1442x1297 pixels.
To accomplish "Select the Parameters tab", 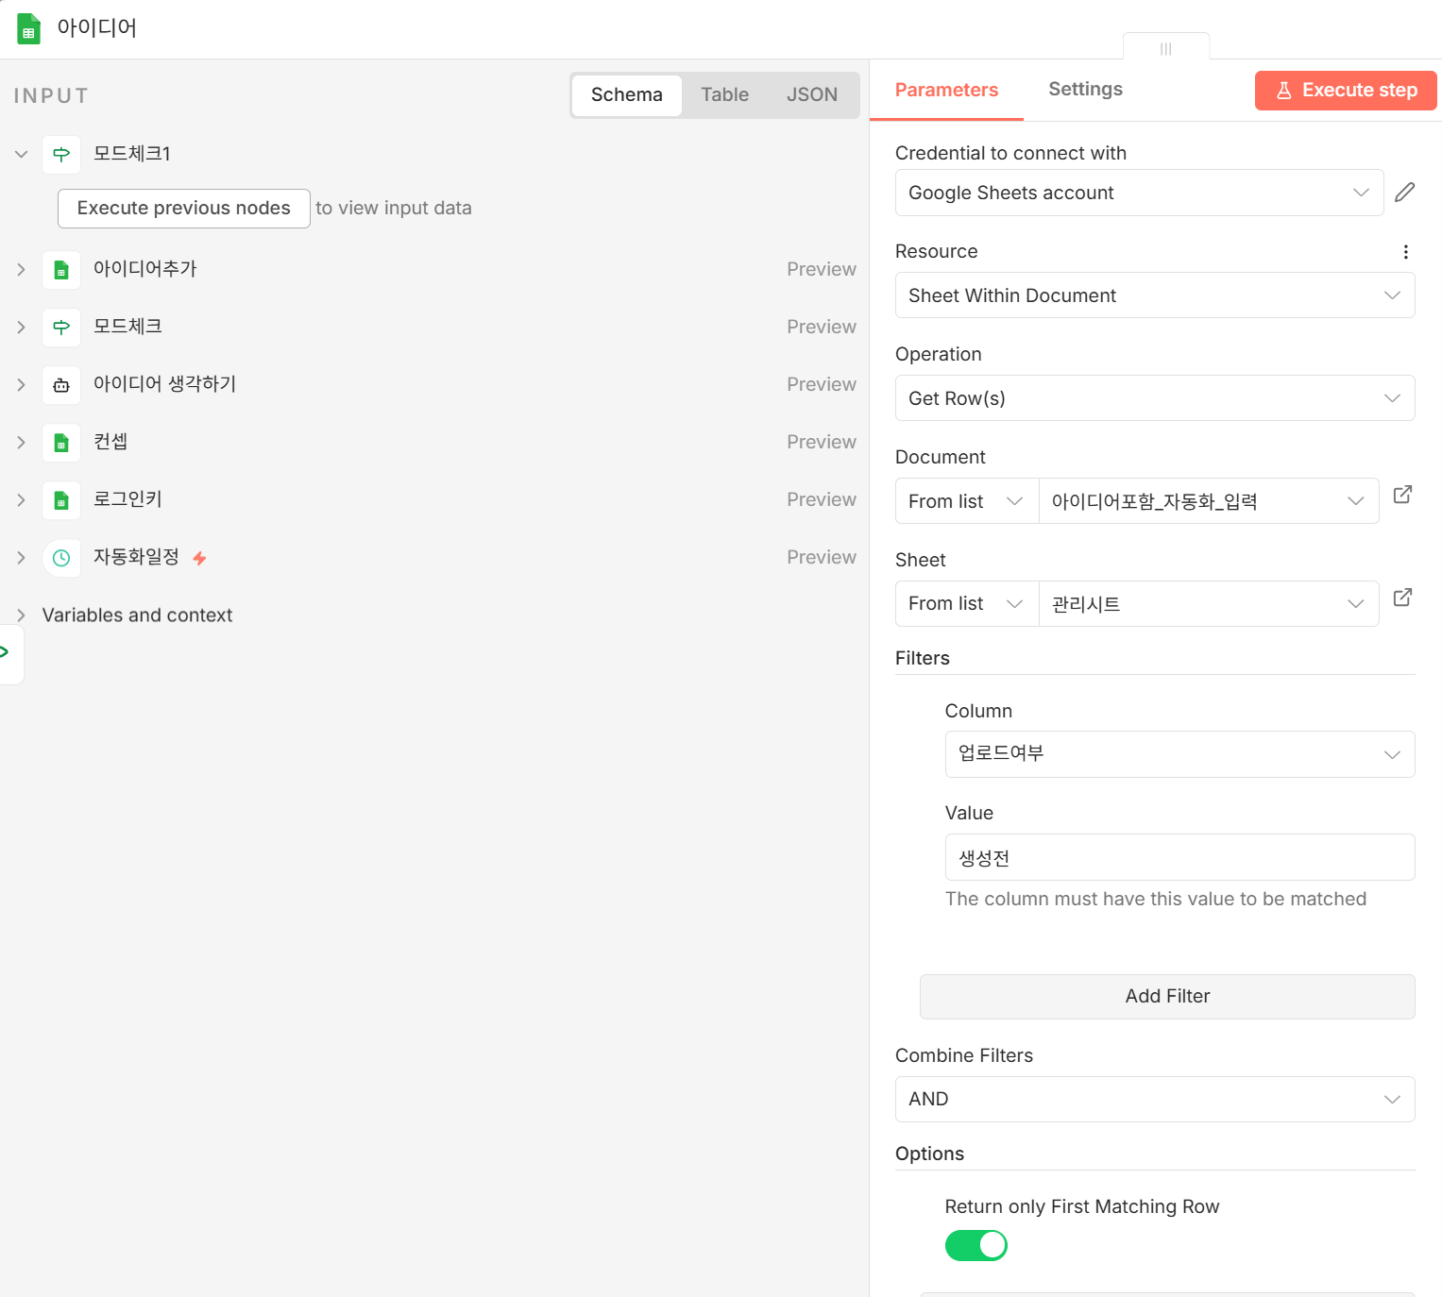I will pyautogui.click(x=946, y=91).
